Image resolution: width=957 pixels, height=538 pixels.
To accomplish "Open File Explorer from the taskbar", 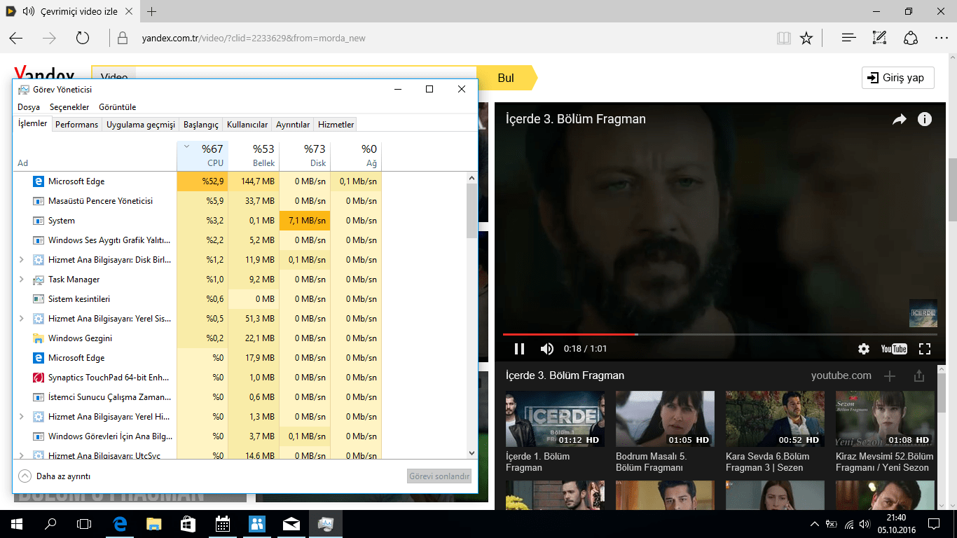I will [154, 523].
